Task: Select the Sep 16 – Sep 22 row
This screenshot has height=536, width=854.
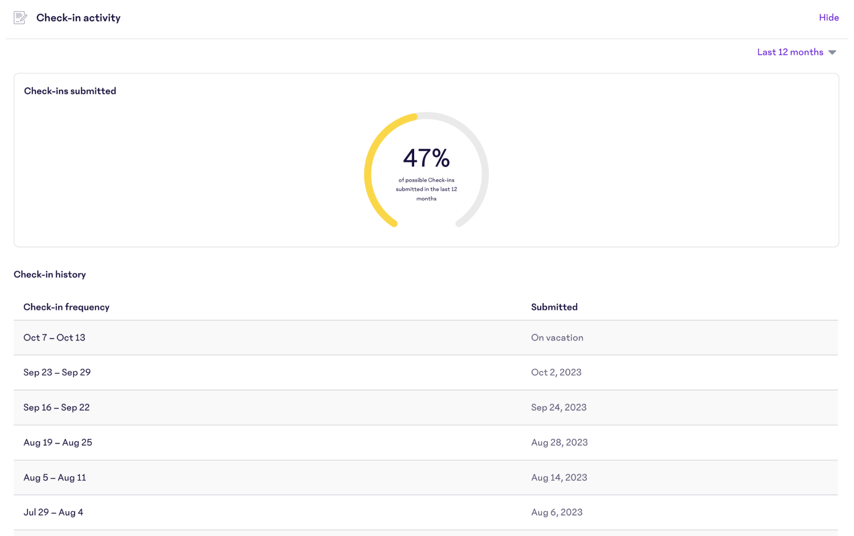Action: click(x=426, y=408)
